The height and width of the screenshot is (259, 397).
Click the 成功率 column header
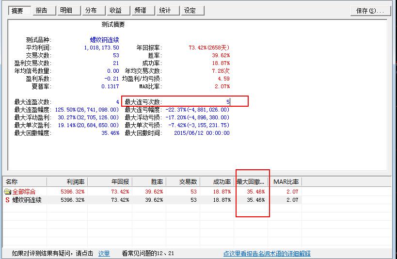pyautogui.click(x=217, y=182)
